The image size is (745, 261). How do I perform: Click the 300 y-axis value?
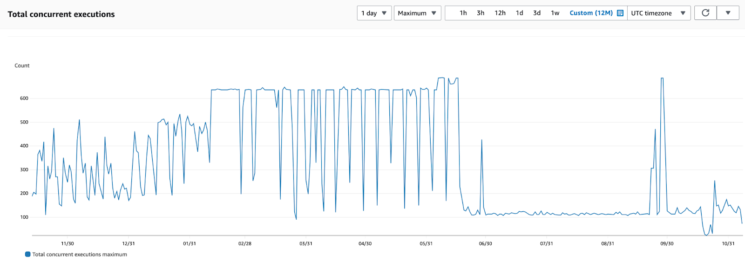24,170
